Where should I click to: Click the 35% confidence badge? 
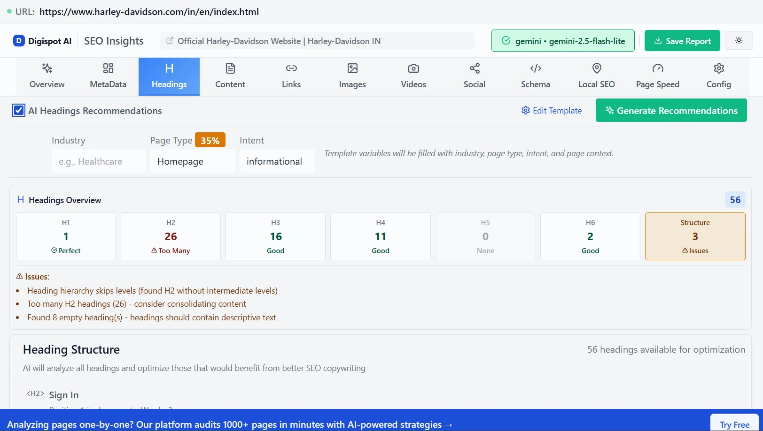(210, 140)
